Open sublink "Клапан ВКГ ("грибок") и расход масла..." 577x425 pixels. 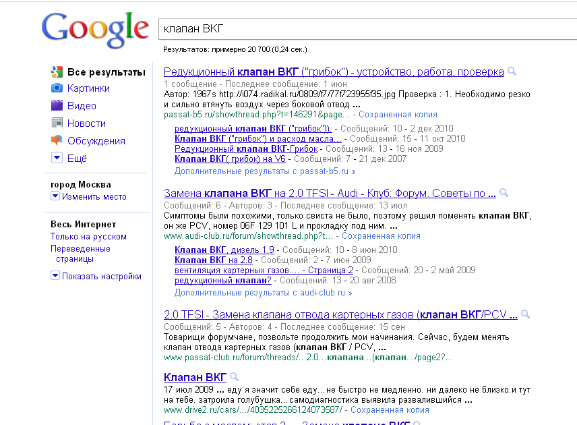pos(258,139)
